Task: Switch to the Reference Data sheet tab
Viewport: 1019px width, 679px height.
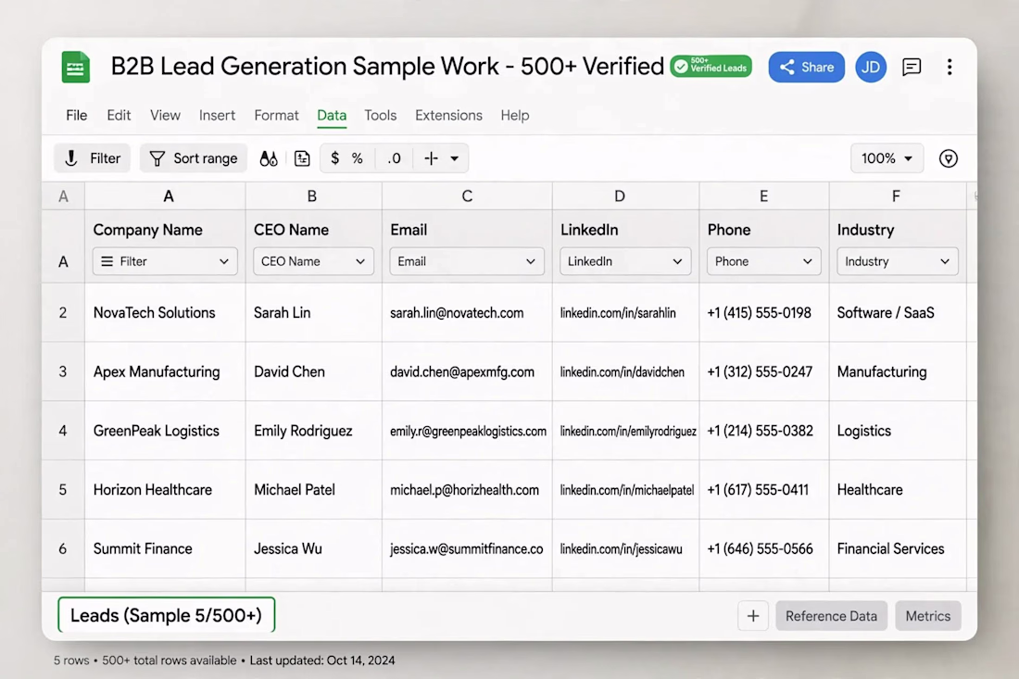Action: point(831,616)
